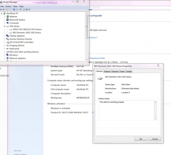This screenshot has height=155, width=171.
Task: Click the Forward arrow in Device Manager toolbar
Action: [3, 10]
